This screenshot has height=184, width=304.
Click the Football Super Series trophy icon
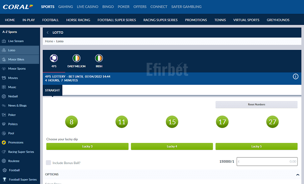(x=5, y=179)
